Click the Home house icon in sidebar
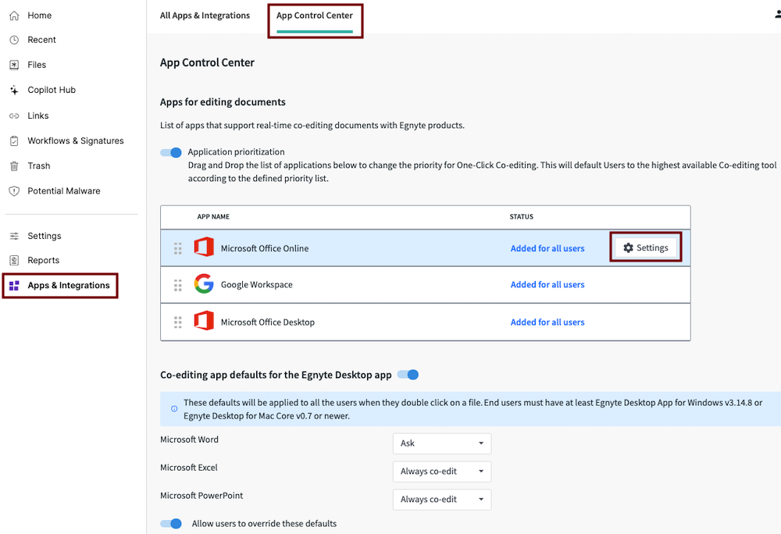 coord(14,16)
